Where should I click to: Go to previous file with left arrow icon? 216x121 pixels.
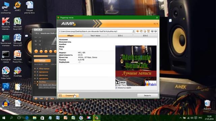(152, 31)
